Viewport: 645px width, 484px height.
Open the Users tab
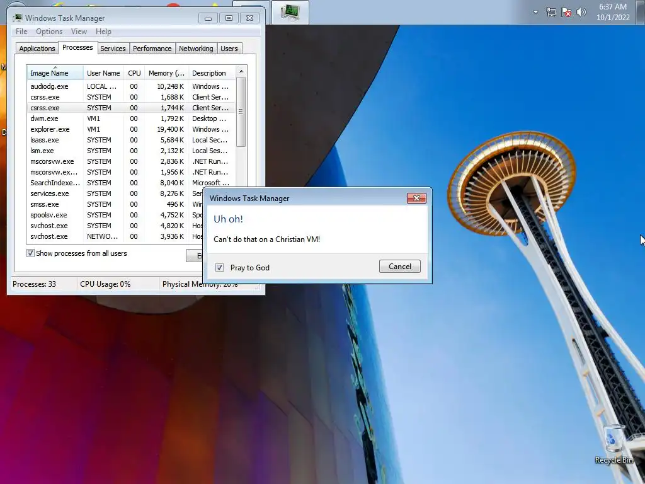coord(229,49)
